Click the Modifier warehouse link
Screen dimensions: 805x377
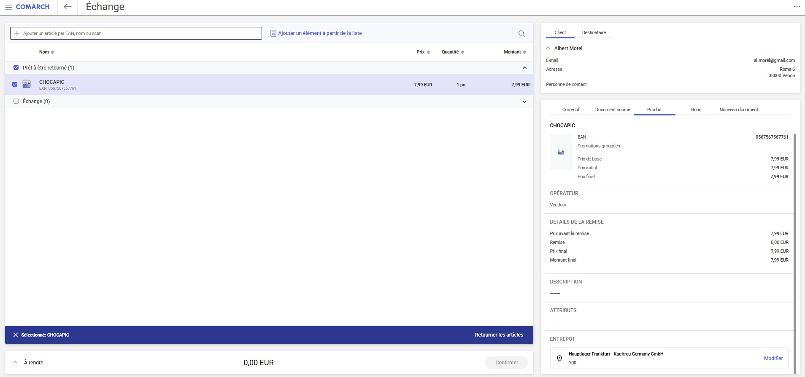point(773,358)
